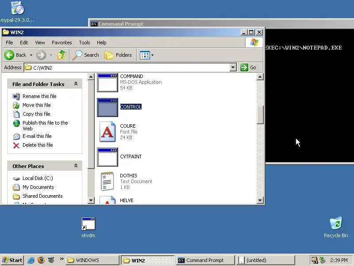Click the taskbar clock showing 2:39 PM
Viewport: 354px width, 266px height.
click(339, 260)
